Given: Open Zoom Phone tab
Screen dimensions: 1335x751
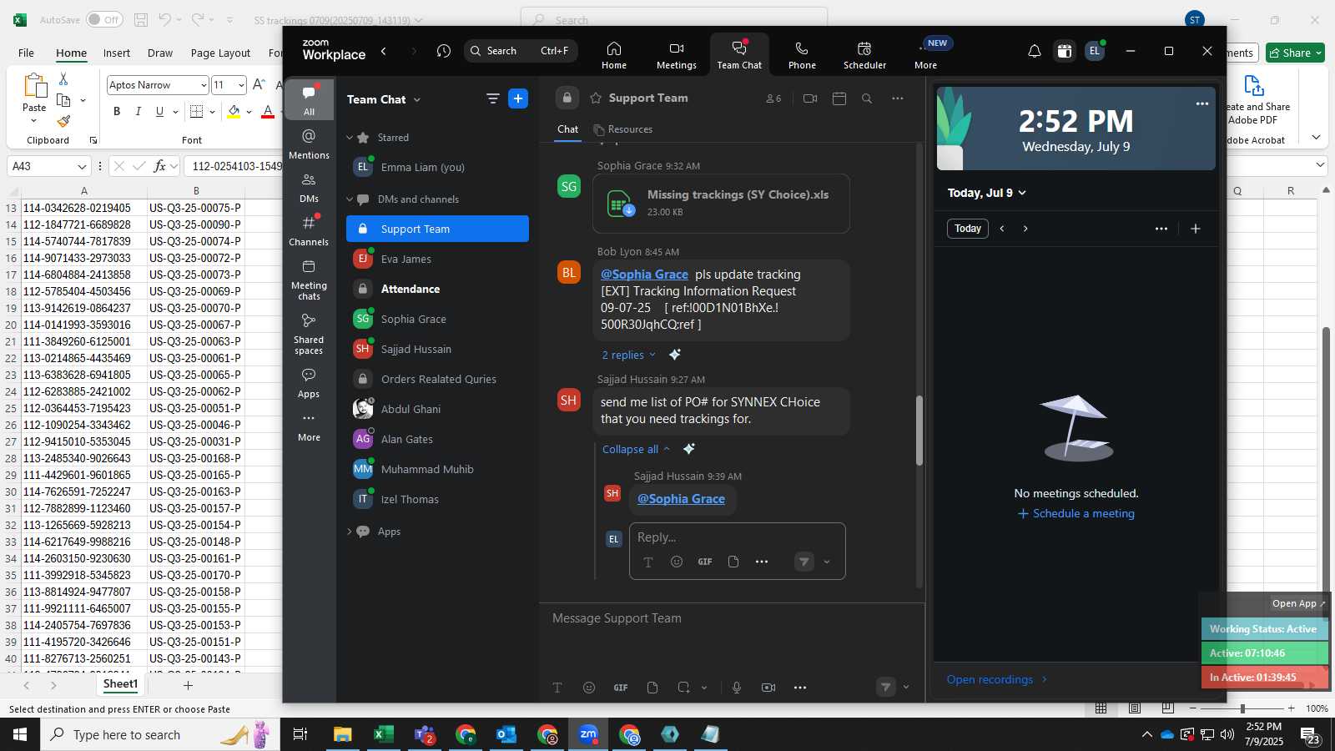Looking at the screenshot, I should point(802,55).
